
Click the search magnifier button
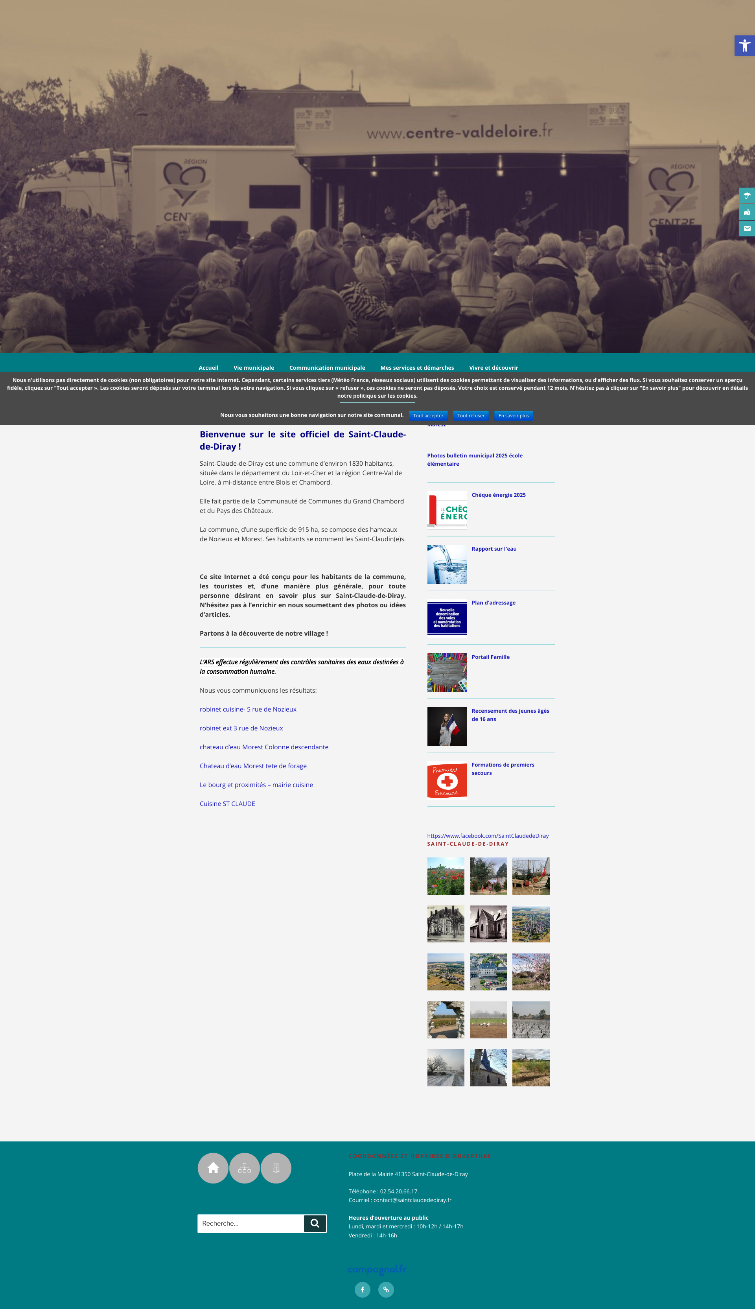[x=315, y=1223]
